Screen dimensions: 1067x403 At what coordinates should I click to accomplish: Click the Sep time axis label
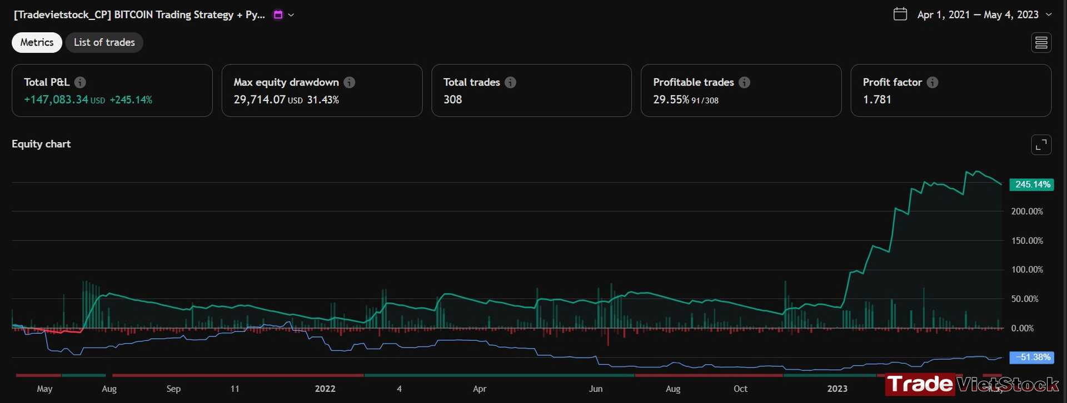(173, 389)
